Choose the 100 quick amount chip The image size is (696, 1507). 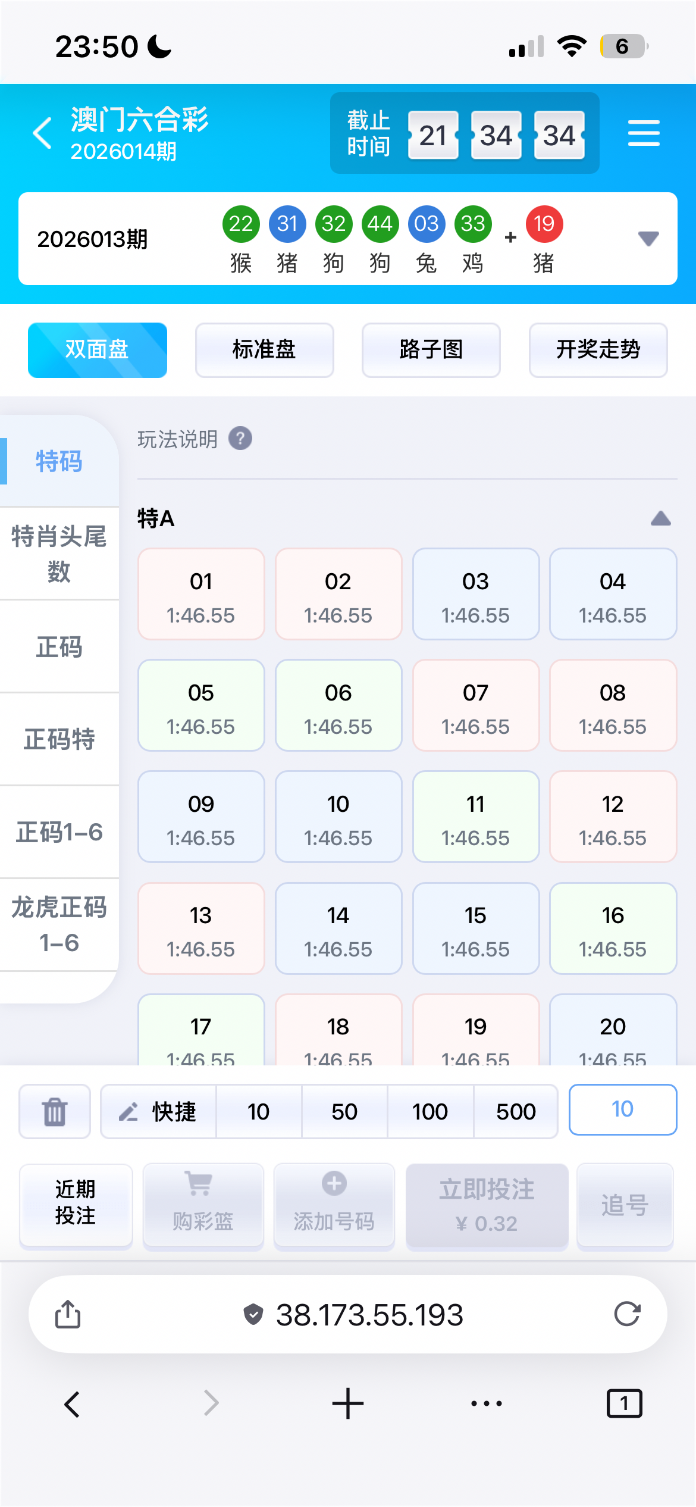pos(430,1111)
